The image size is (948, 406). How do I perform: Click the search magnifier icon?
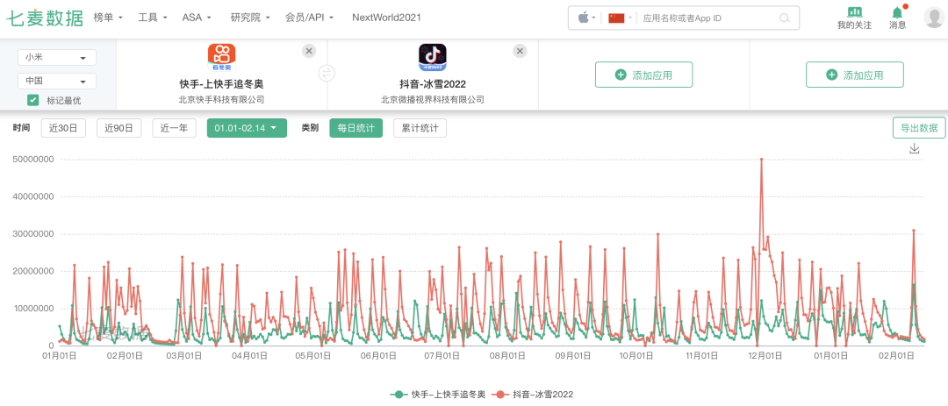785,18
